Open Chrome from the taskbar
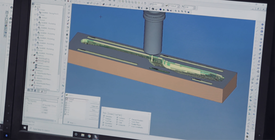275x140 pixels. click(x=89, y=136)
